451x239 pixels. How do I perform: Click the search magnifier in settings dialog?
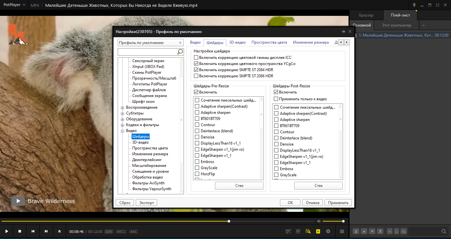180,52
